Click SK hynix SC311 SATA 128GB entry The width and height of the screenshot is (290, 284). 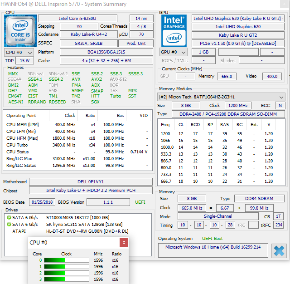click(x=84, y=224)
